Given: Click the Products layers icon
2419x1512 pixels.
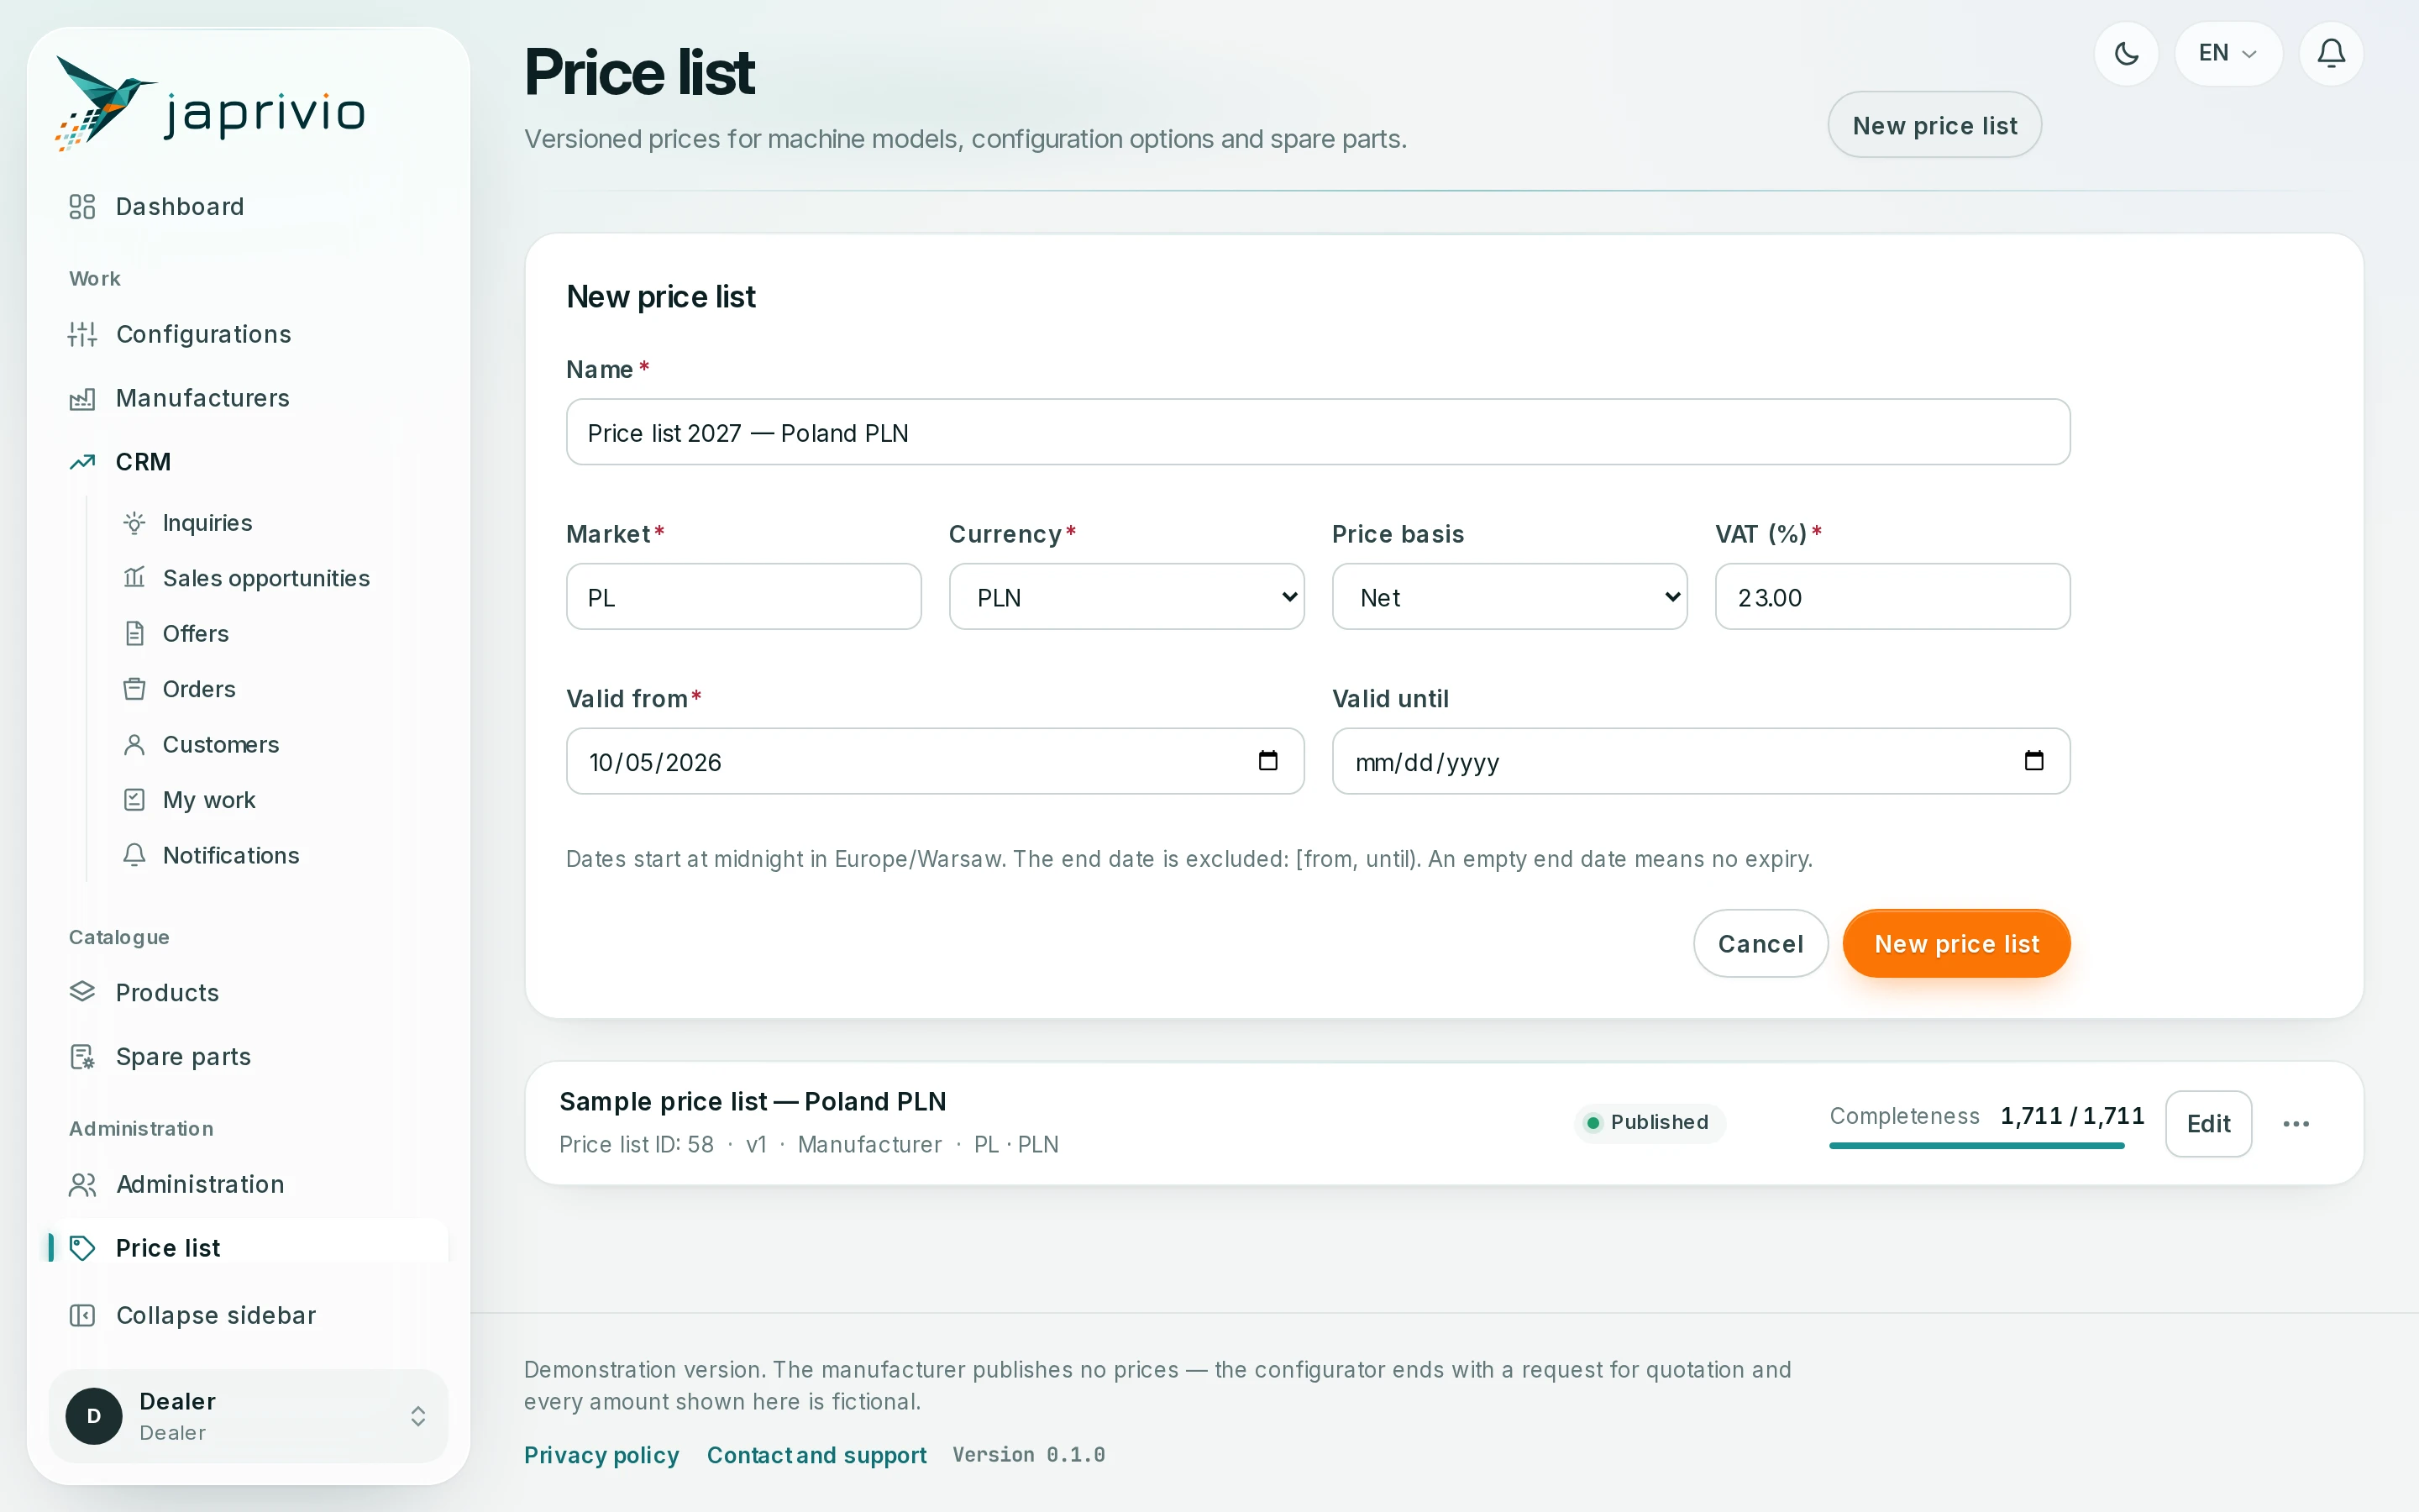Looking at the screenshot, I should pyautogui.click(x=82, y=992).
